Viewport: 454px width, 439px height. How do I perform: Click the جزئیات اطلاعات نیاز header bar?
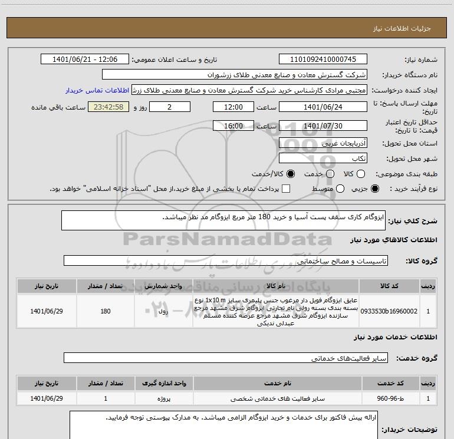coord(226,28)
